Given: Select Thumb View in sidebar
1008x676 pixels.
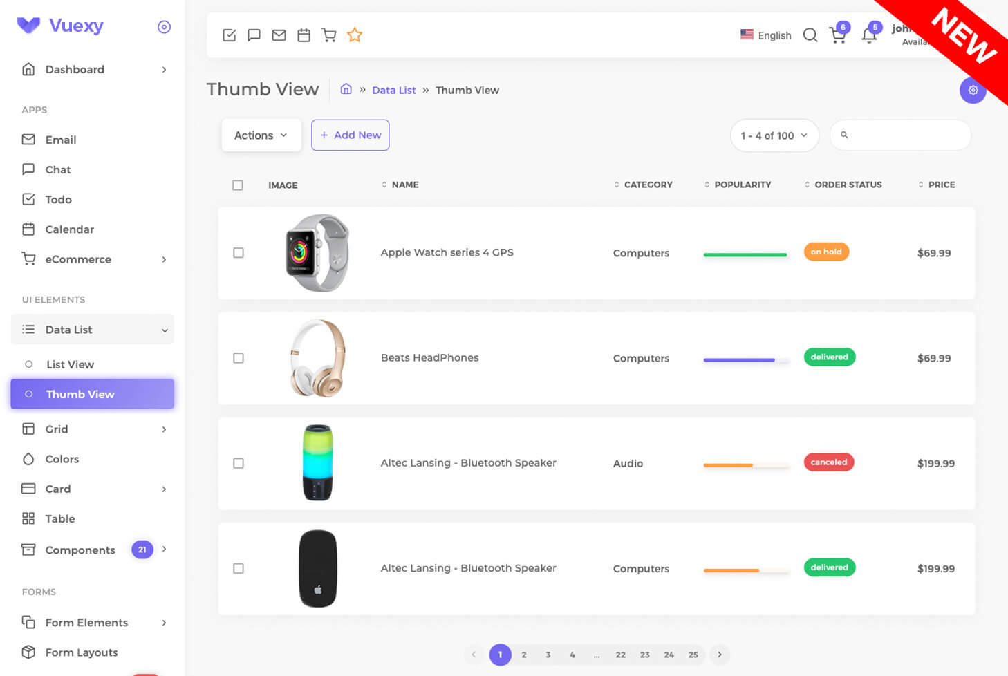Looking at the screenshot, I should point(93,394).
